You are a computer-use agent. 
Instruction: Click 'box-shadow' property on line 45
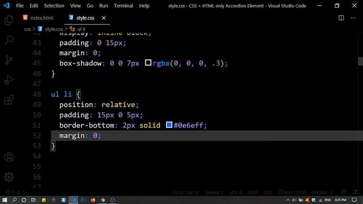[x=81, y=63]
